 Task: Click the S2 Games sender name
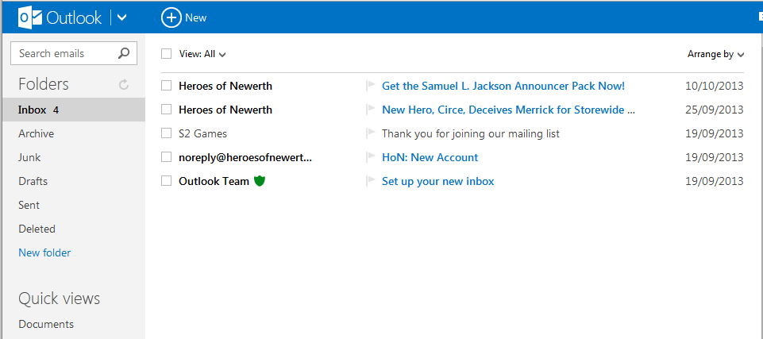pos(203,133)
